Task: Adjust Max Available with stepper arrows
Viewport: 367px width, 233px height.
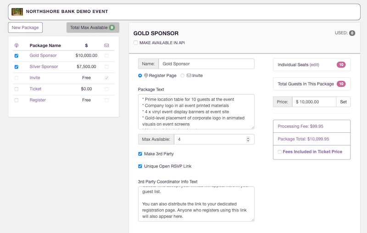Action: pos(248,139)
